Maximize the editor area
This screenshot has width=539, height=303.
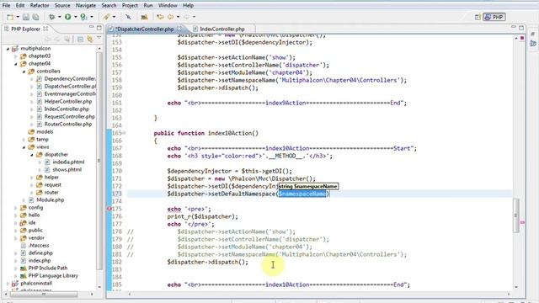coord(521,28)
